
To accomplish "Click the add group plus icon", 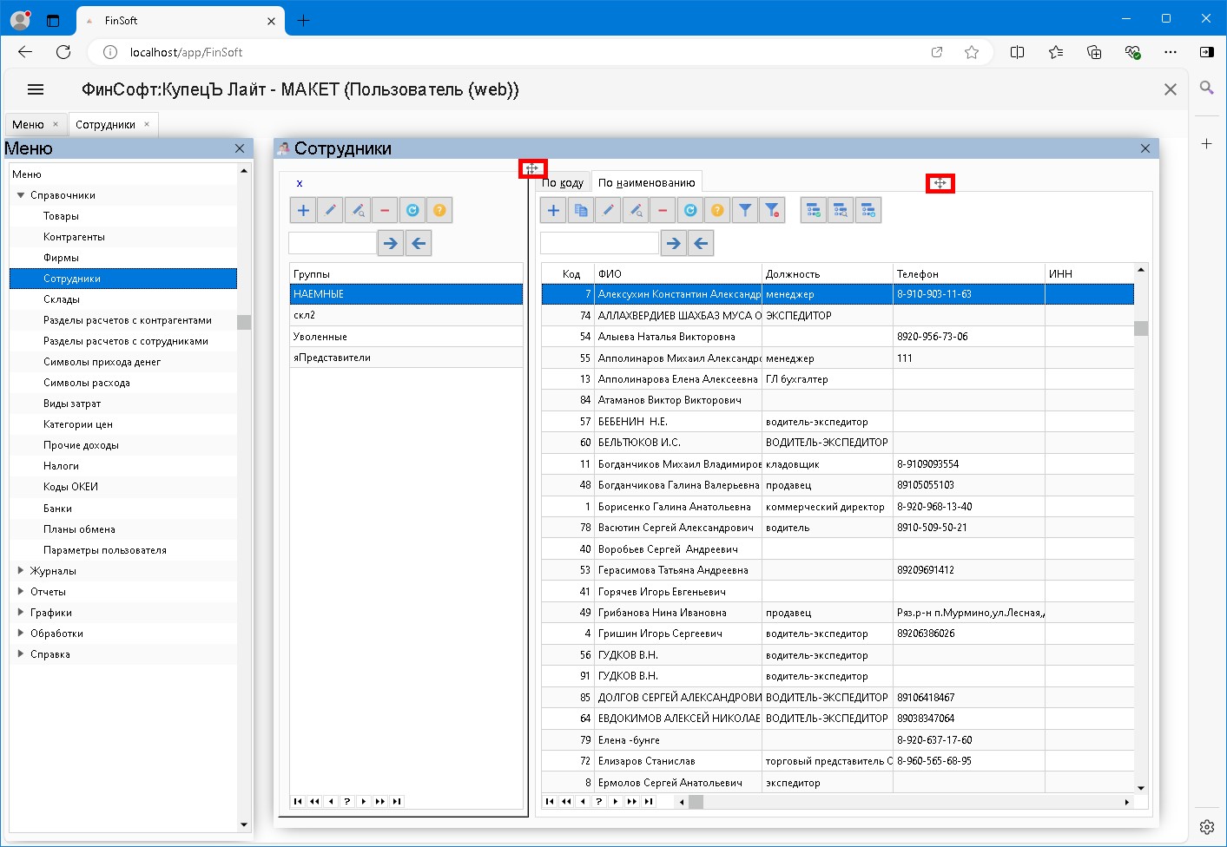I will pyautogui.click(x=303, y=210).
